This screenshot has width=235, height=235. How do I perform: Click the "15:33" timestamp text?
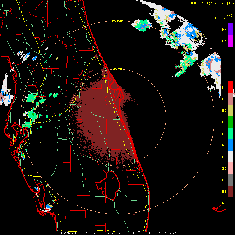tap(171, 233)
